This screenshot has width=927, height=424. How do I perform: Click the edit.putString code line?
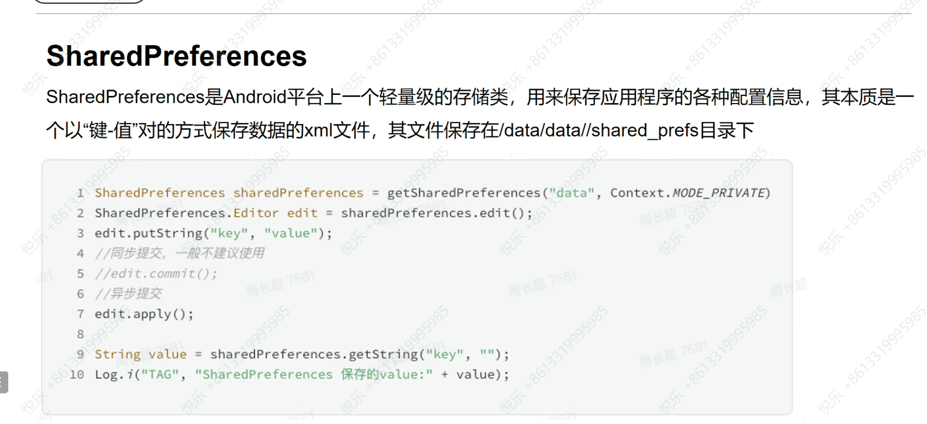pos(213,234)
